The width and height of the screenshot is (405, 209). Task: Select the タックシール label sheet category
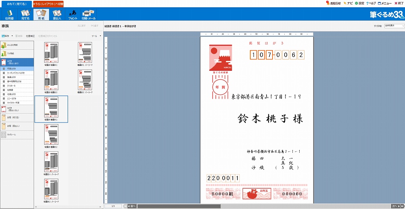coord(17,135)
